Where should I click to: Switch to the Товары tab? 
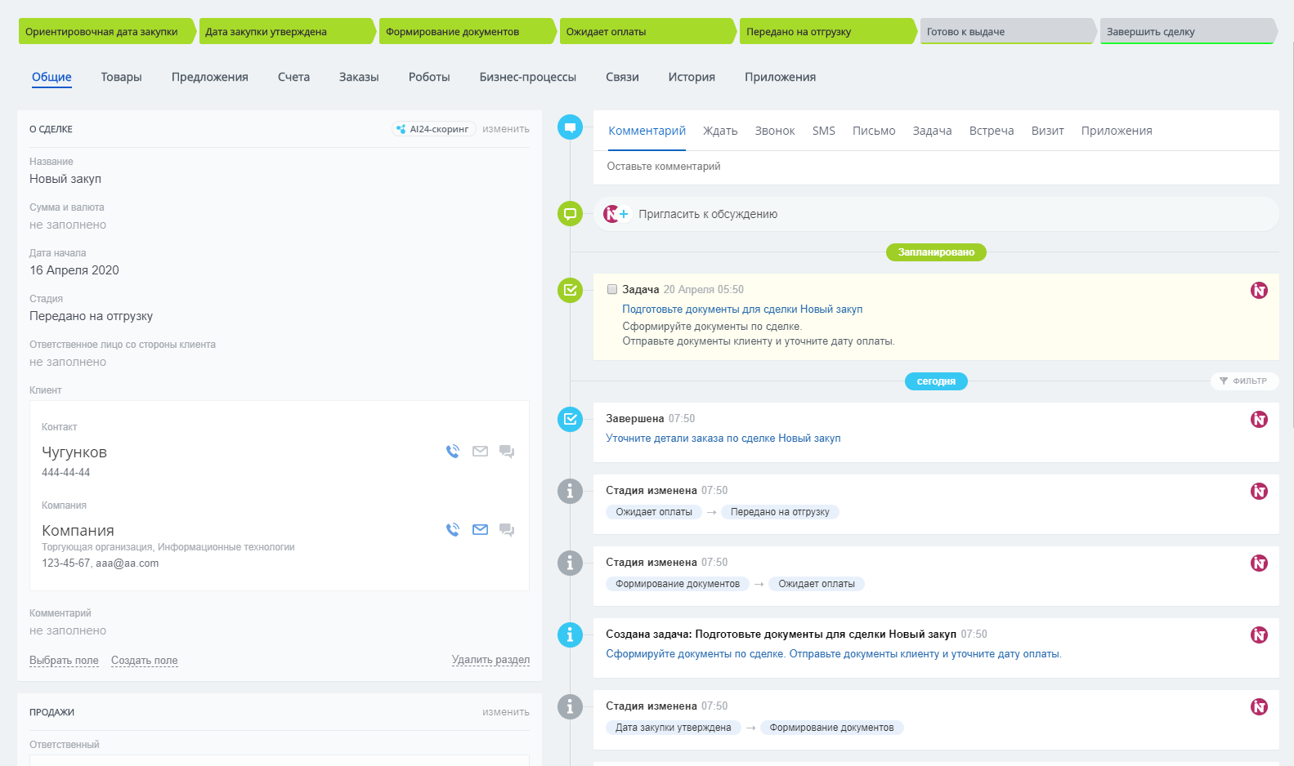pyautogui.click(x=121, y=77)
